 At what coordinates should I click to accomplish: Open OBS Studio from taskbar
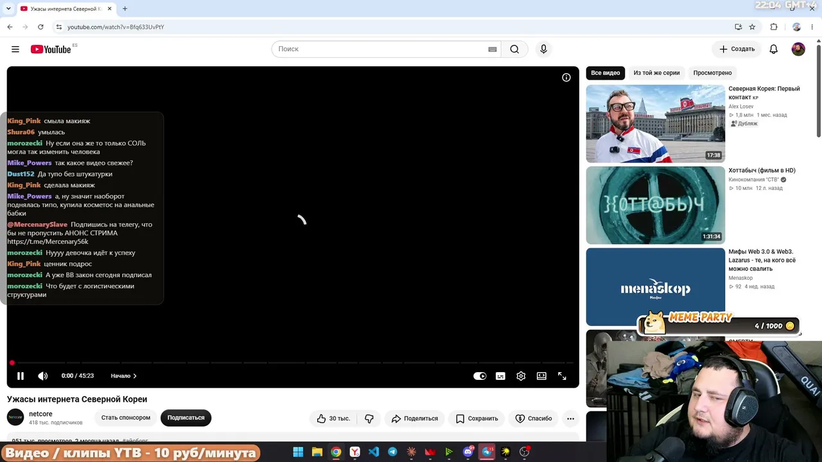click(525, 452)
